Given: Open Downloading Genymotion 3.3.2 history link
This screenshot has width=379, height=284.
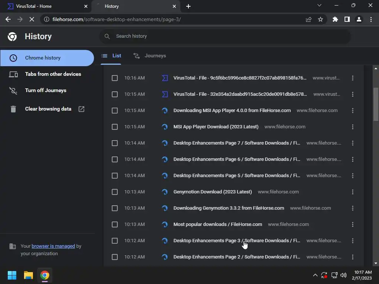Looking at the screenshot, I should 229,208.
